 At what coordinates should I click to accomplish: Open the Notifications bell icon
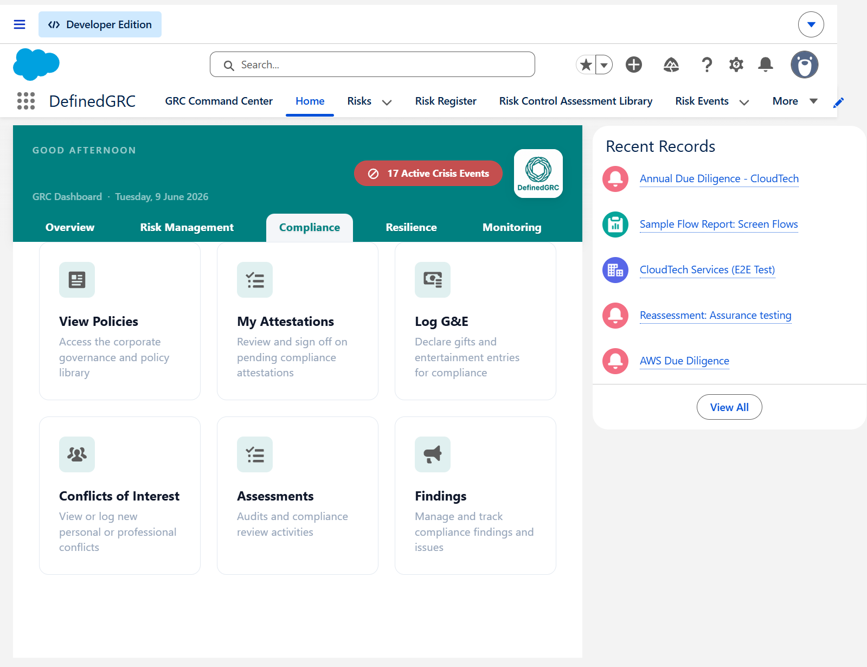[766, 65]
